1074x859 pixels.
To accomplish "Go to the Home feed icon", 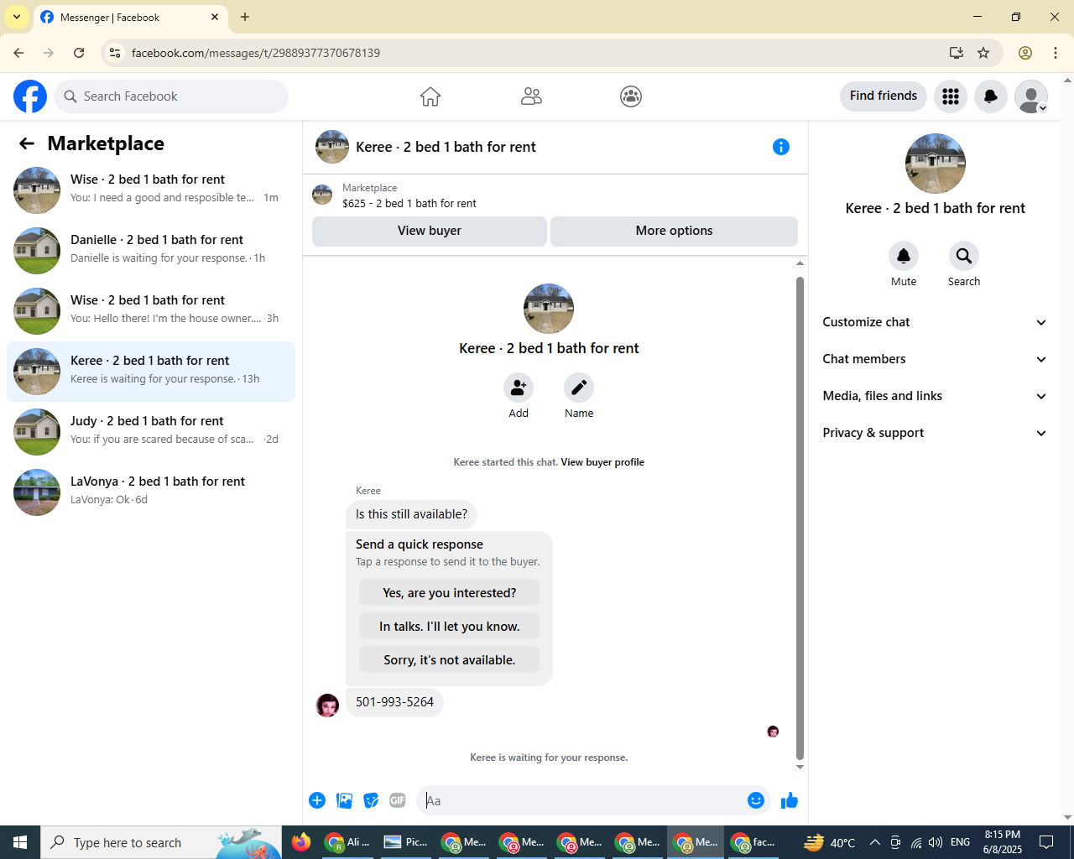I will tap(430, 96).
